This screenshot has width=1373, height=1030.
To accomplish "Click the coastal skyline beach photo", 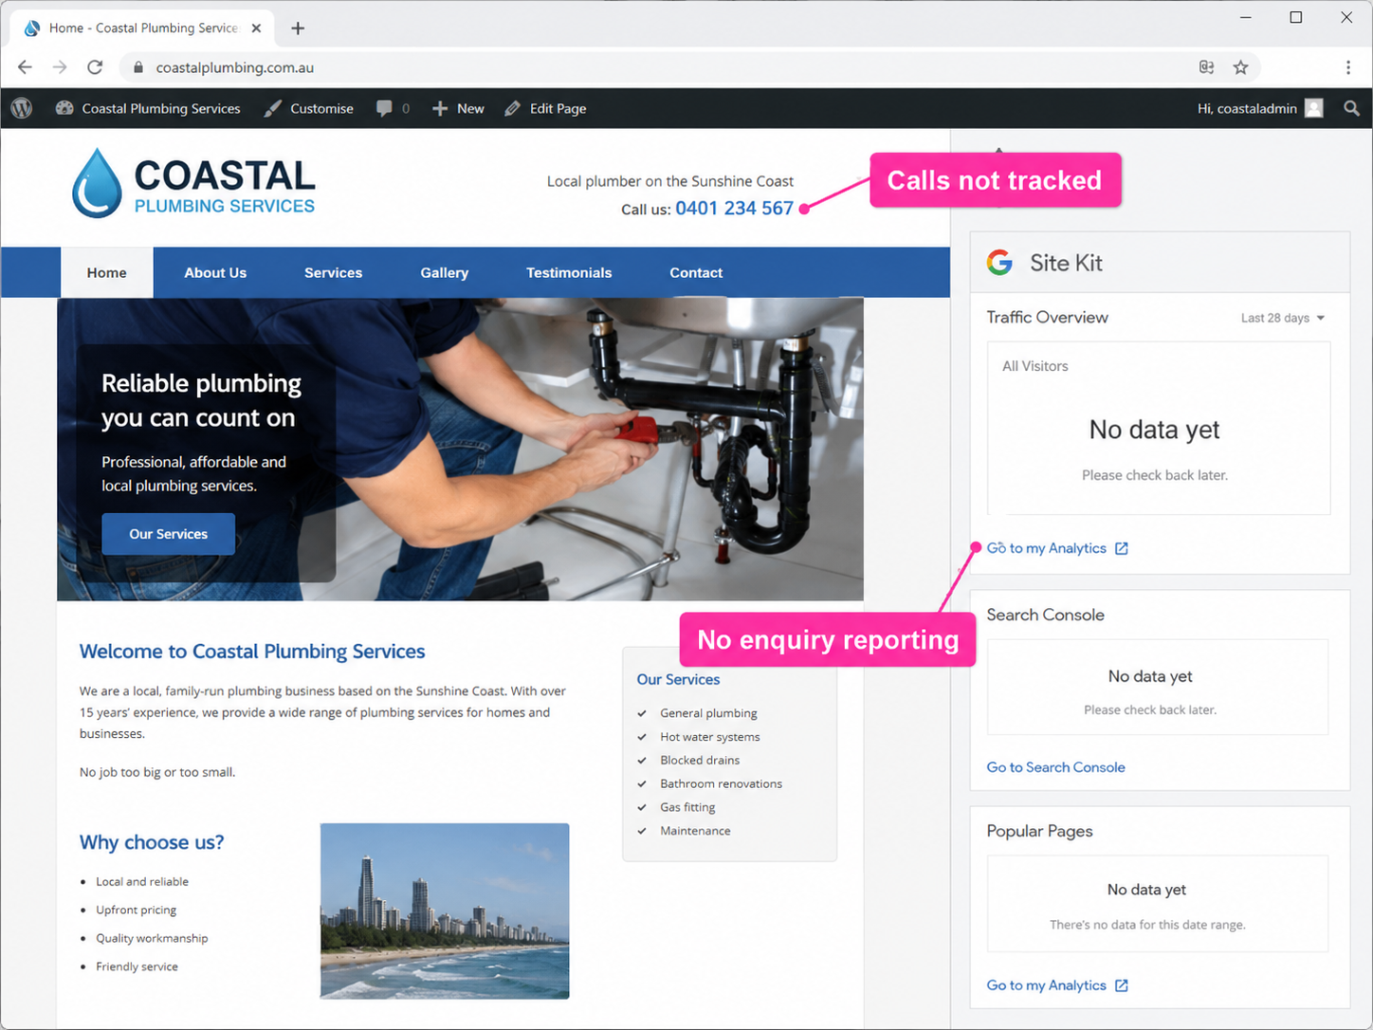I will (445, 910).
